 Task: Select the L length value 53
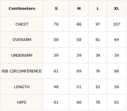[x=98, y=87]
